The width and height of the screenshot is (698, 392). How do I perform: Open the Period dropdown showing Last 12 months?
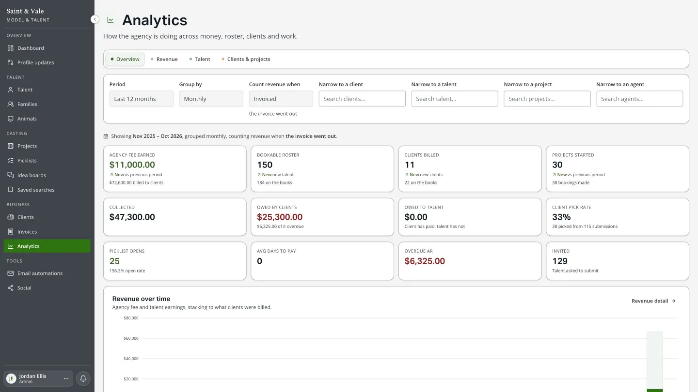[x=142, y=99]
